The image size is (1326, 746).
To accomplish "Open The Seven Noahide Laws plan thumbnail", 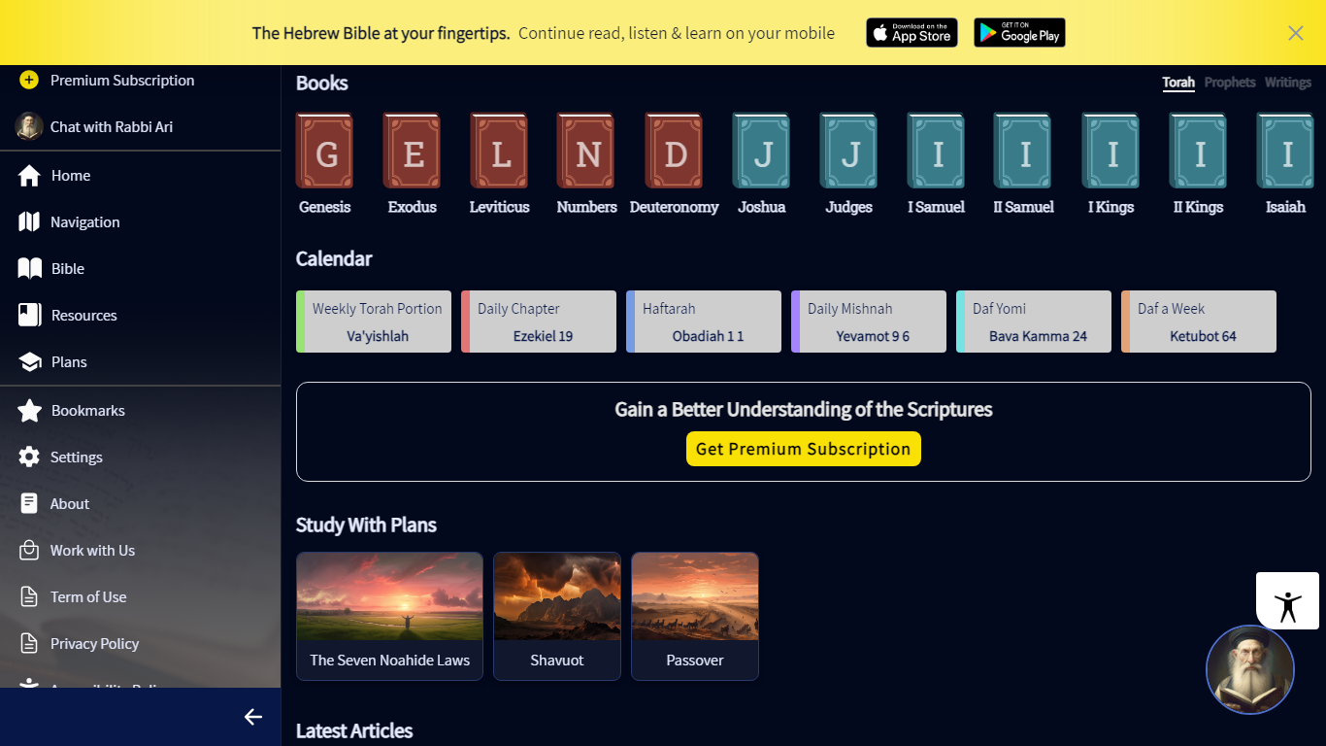I will 389,597.
